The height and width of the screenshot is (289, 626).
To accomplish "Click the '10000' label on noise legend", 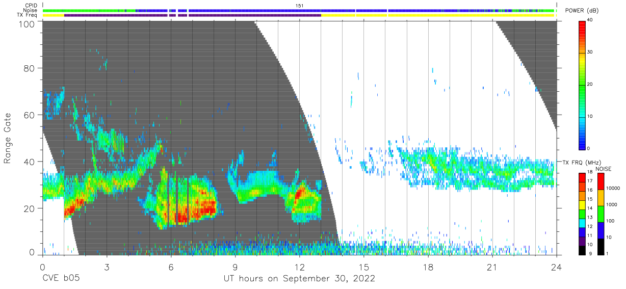I will (x=612, y=188).
